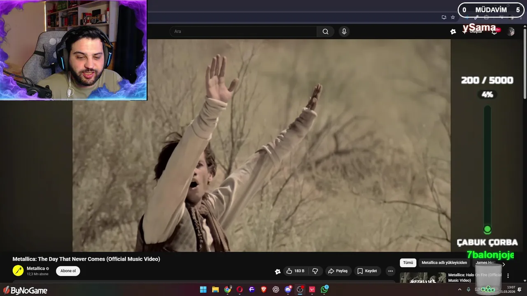Open the Metallica channel name link
527x296 pixels.
36,268
